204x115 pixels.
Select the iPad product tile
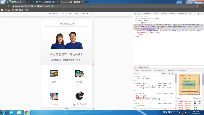[79, 76]
